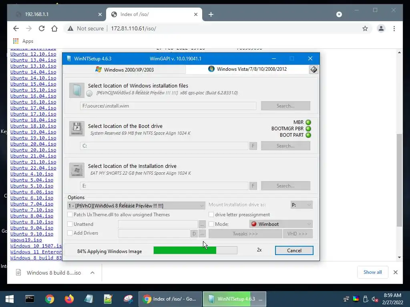Screen dimensions: 410x307
Task: Bookmark this page with the star icon
Action: 365,28
